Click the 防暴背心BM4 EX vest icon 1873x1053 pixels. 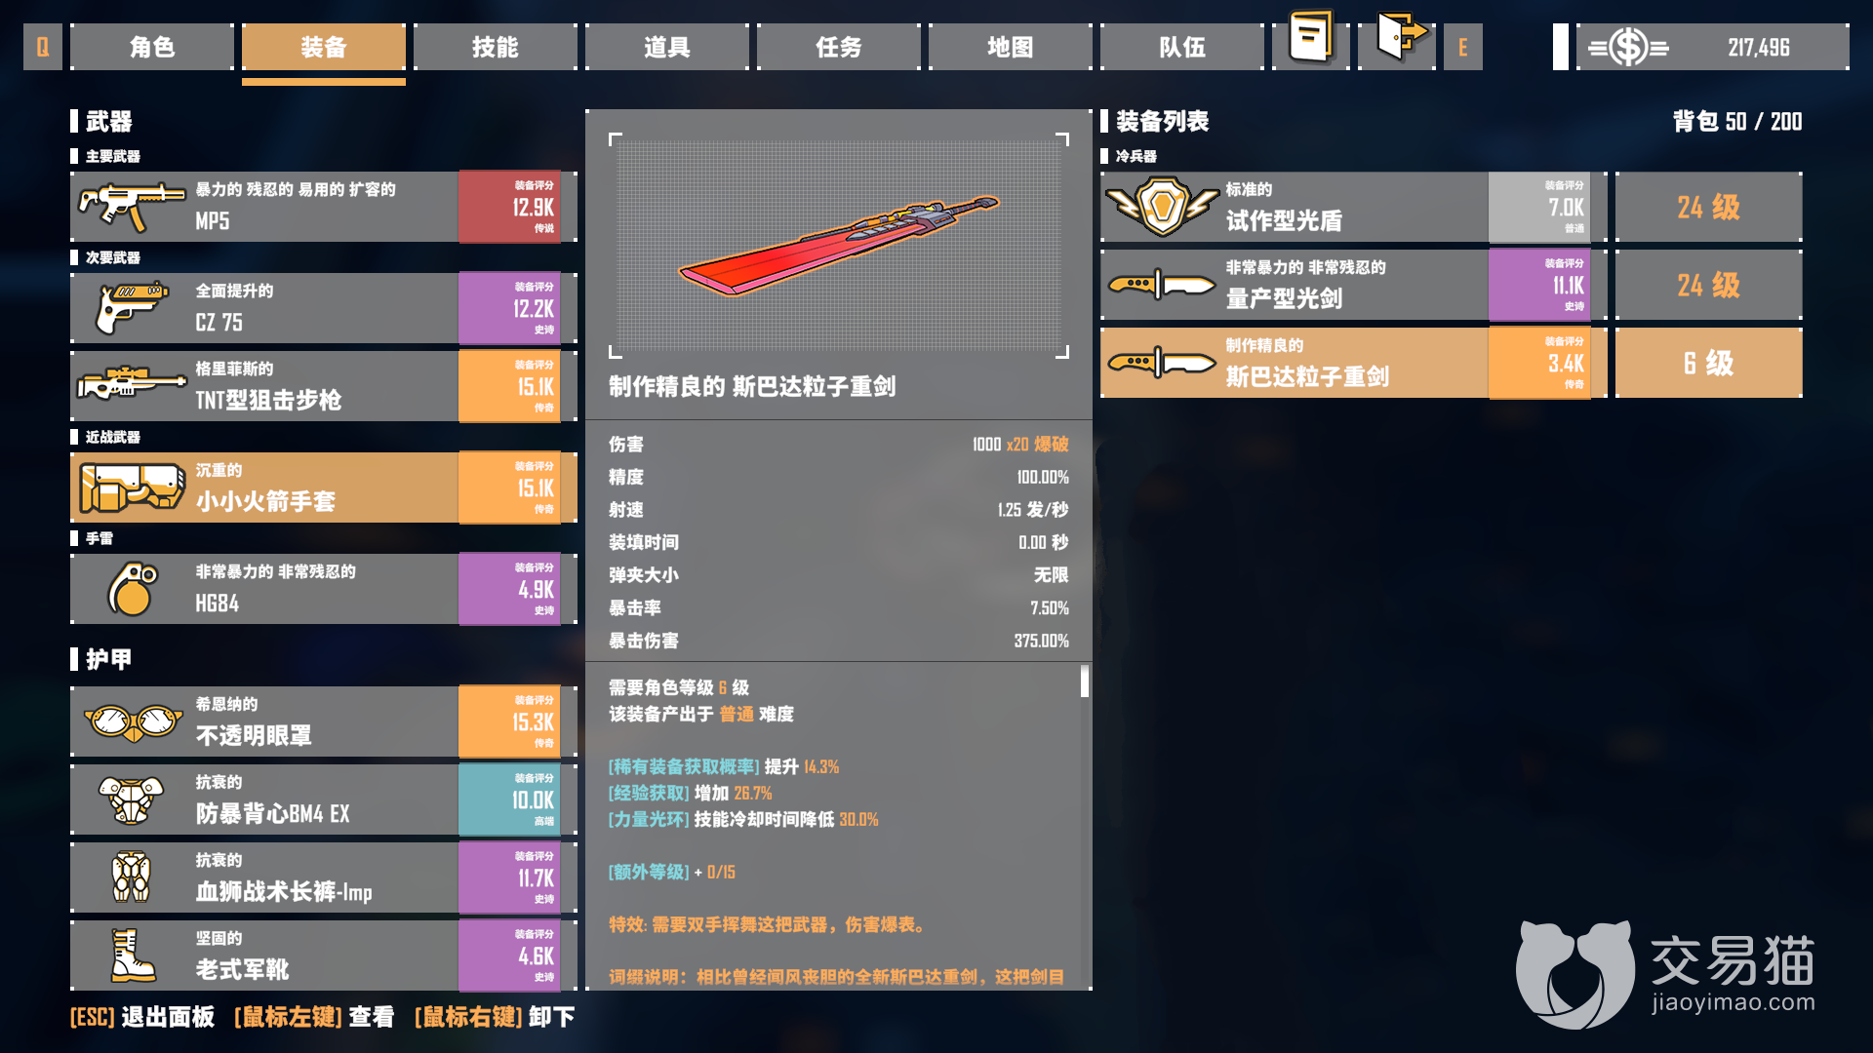pyautogui.click(x=132, y=799)
